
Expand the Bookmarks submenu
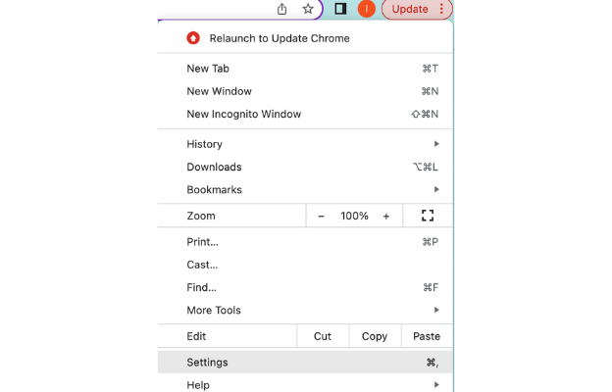coord(305,189)
